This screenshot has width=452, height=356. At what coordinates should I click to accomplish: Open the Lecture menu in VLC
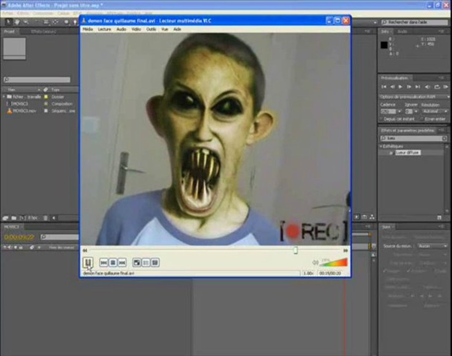[x=105, y=29]
